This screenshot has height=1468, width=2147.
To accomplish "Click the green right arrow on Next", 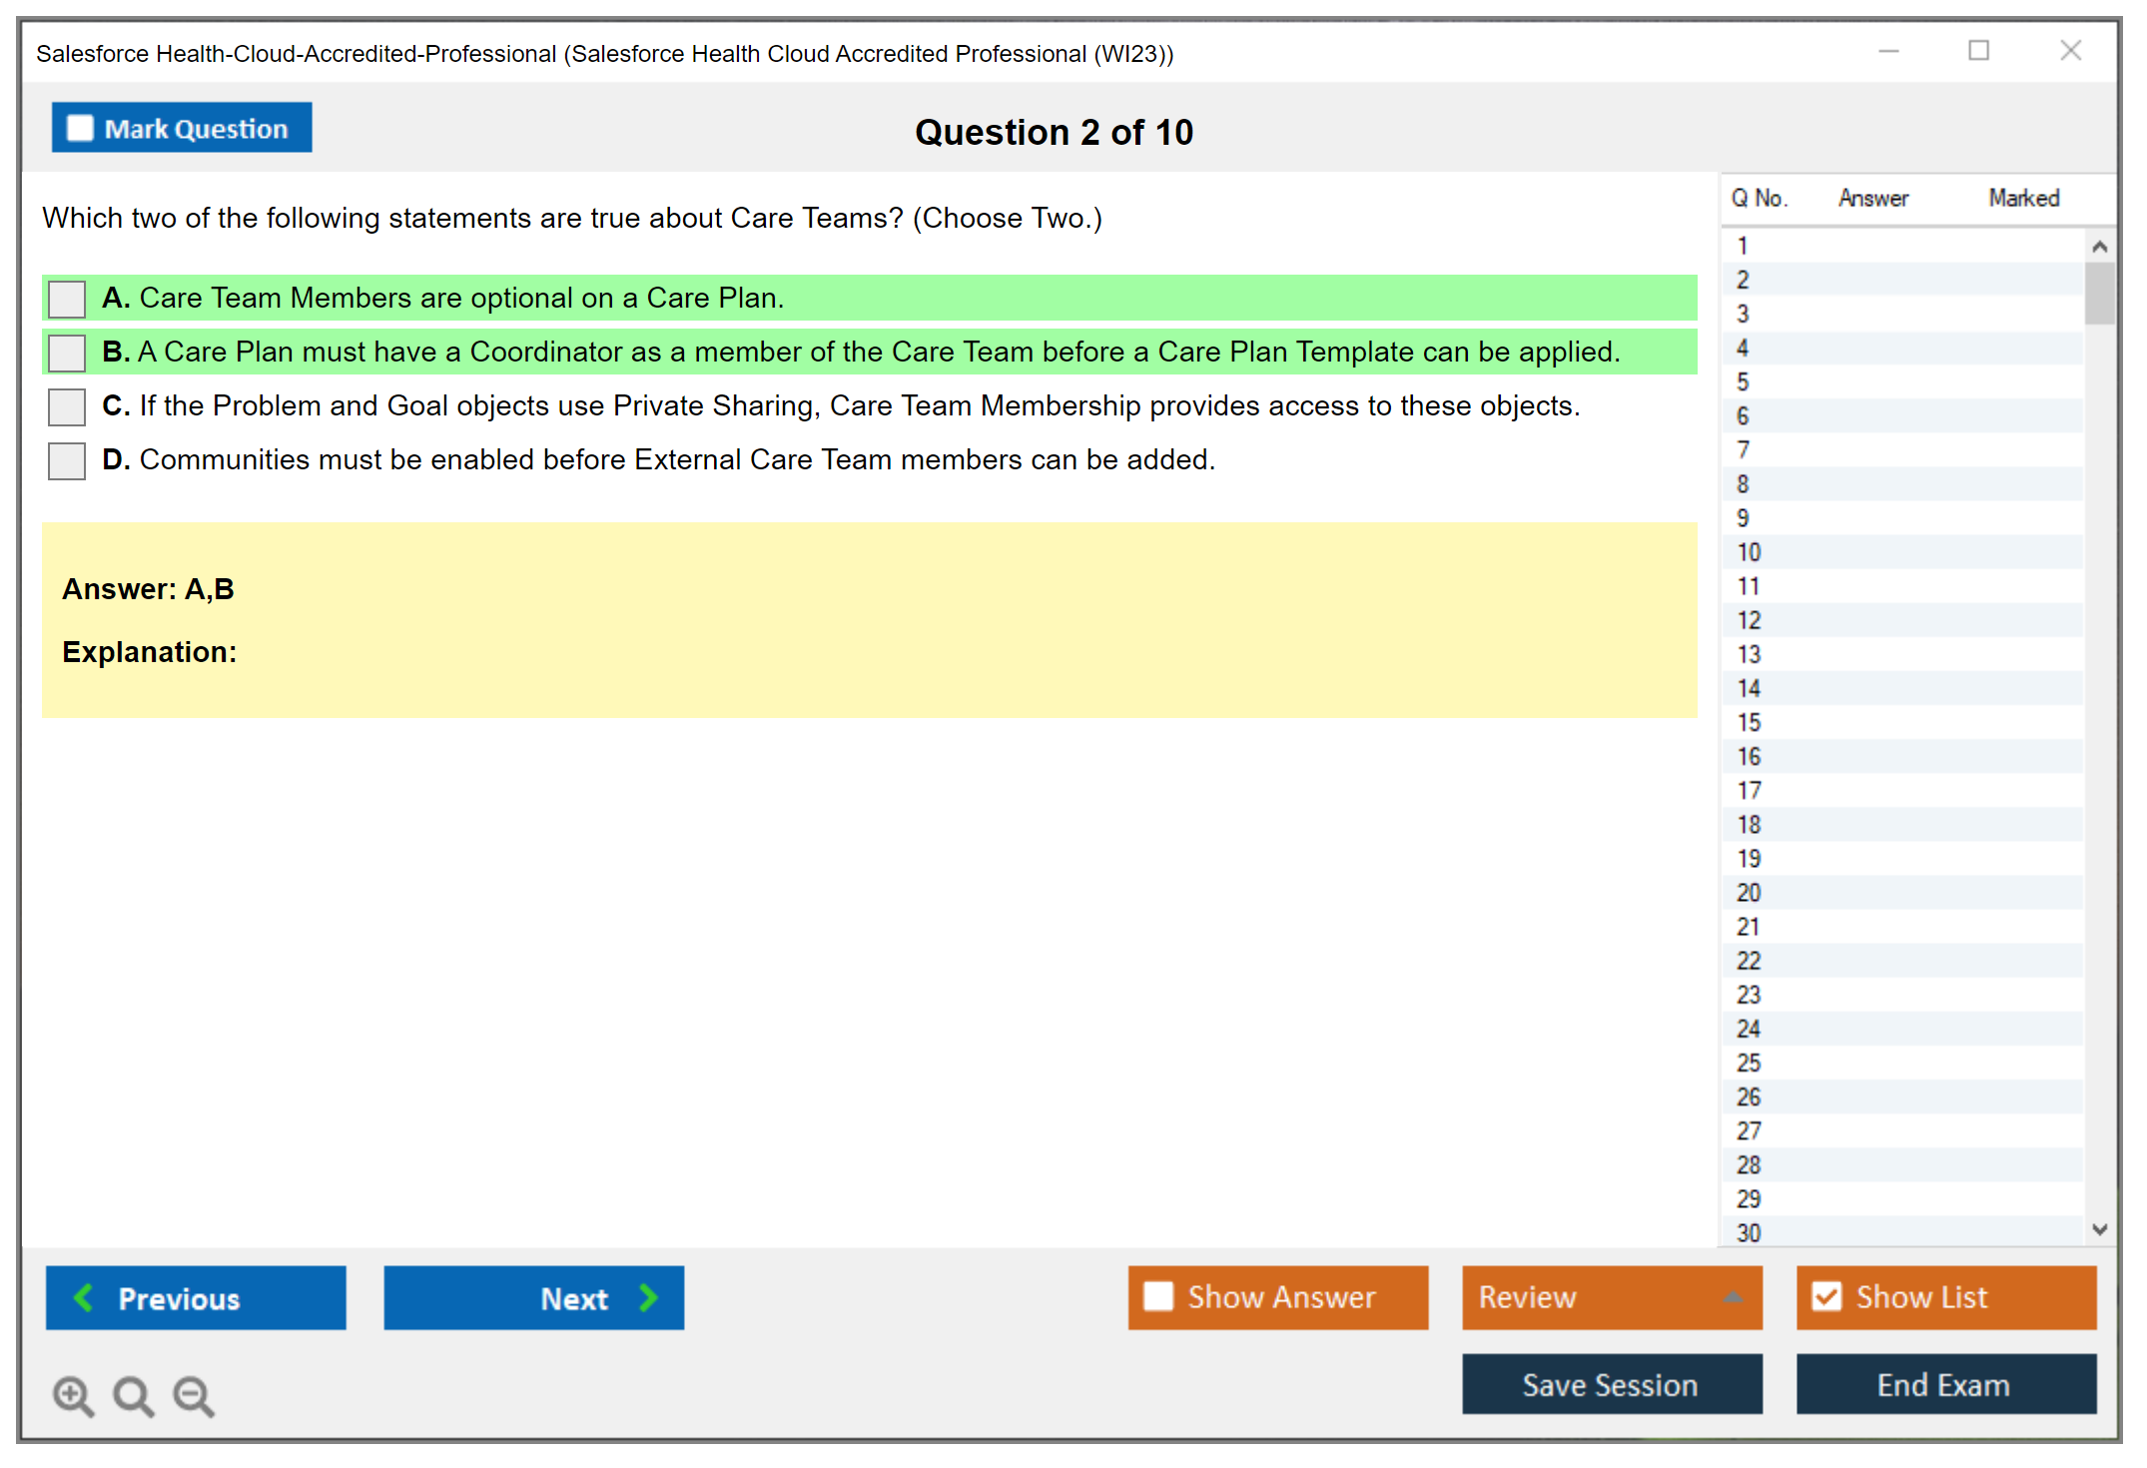I will click(648, 1297).
